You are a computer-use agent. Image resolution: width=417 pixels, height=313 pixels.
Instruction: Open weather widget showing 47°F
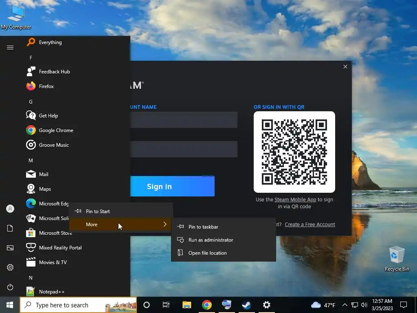[323, 305]
